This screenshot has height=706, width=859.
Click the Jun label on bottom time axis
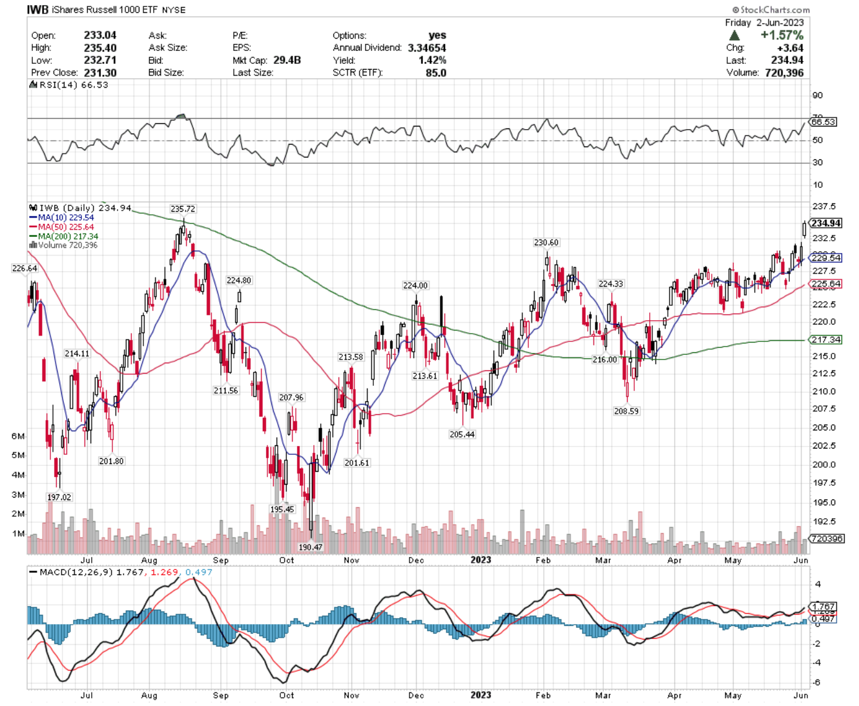pyautogui.click(x=801, y=695)
